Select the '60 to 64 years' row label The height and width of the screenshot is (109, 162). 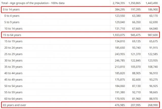click(13, 99)
